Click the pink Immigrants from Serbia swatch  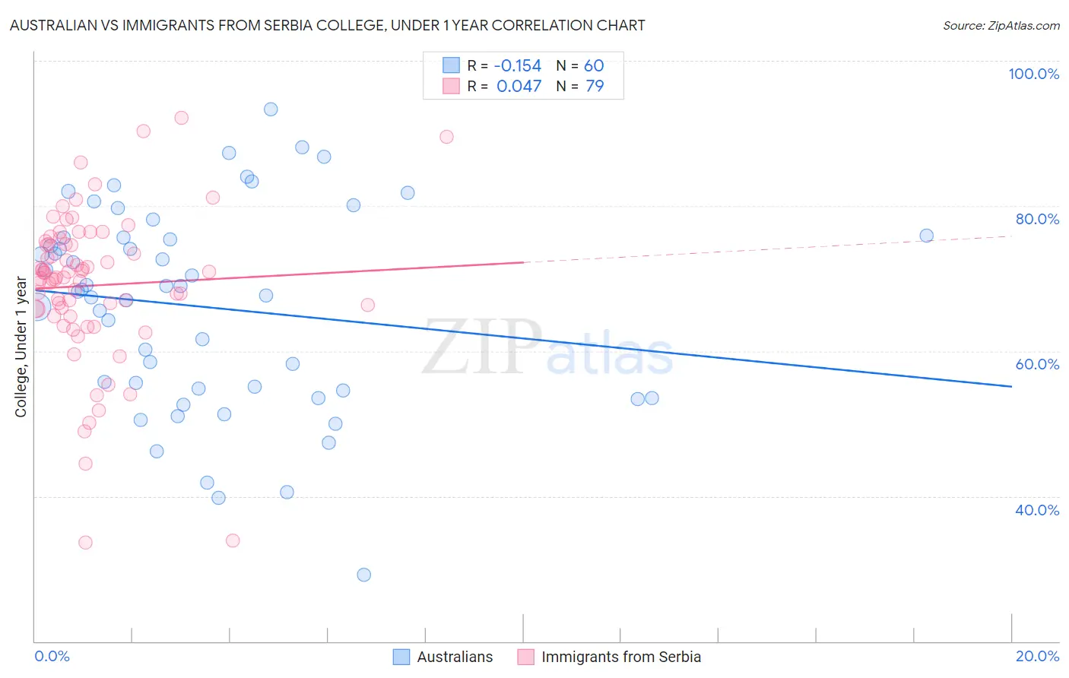coord(526,657)
